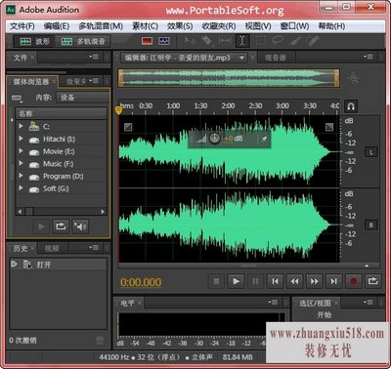Switch to 混音器 tab
391x369 pixels.
[x=276, y=58]
